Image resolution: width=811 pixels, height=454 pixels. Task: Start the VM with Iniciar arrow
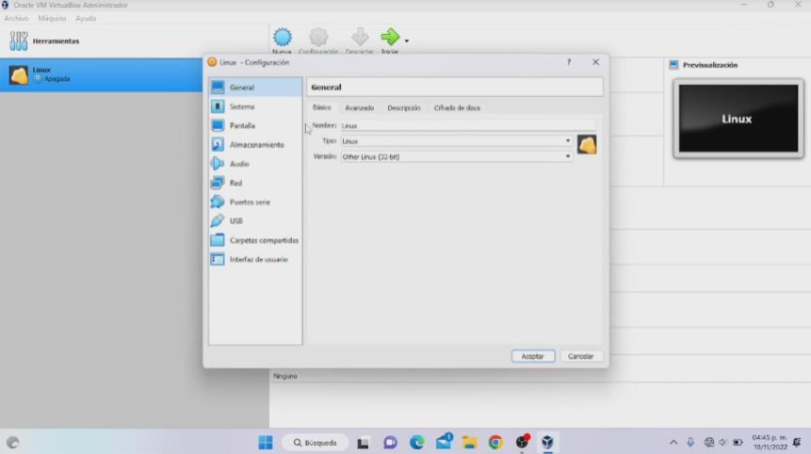click(x=390, y=41)
